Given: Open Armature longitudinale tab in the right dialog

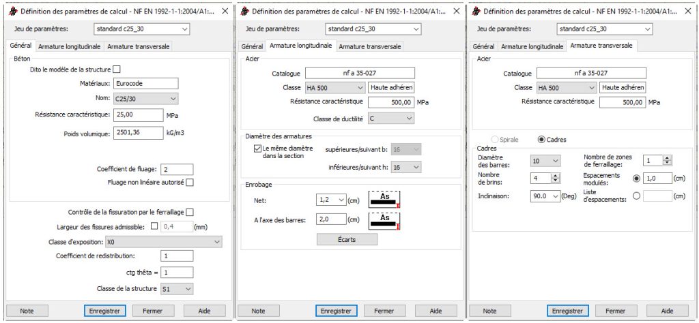Looking at the screenshot, I should (x=532, y=46).
